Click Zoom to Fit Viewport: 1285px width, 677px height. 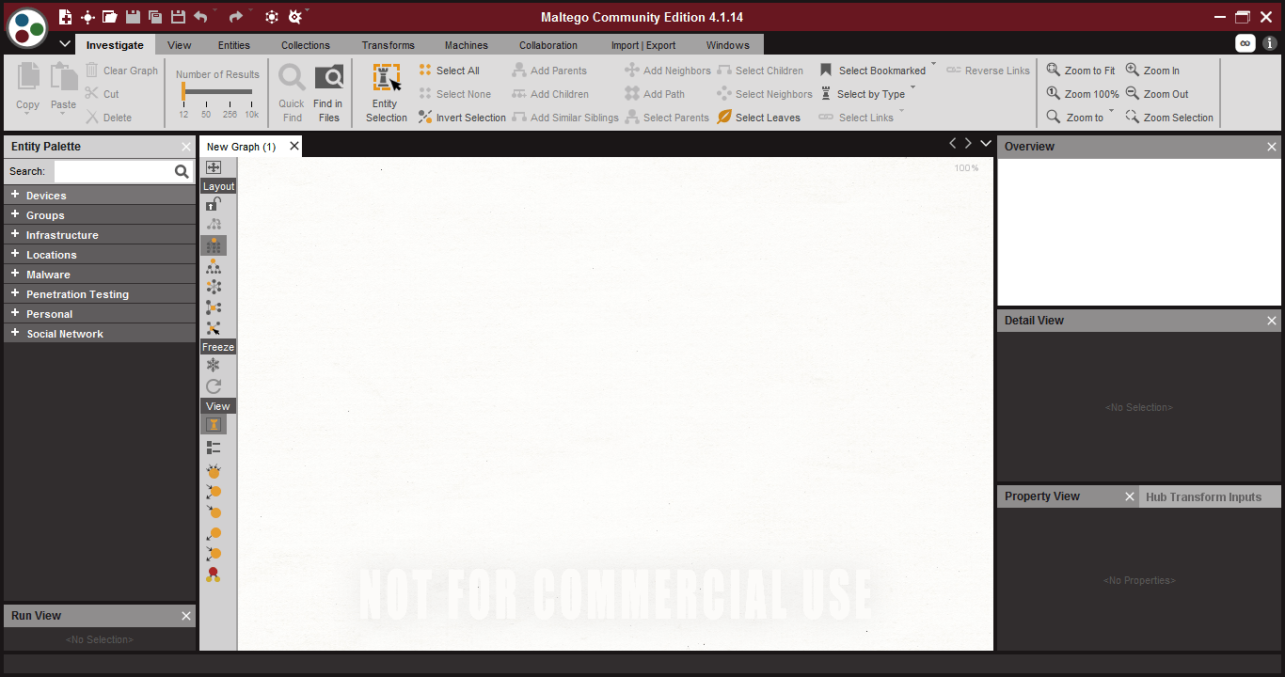point(1081,71)
